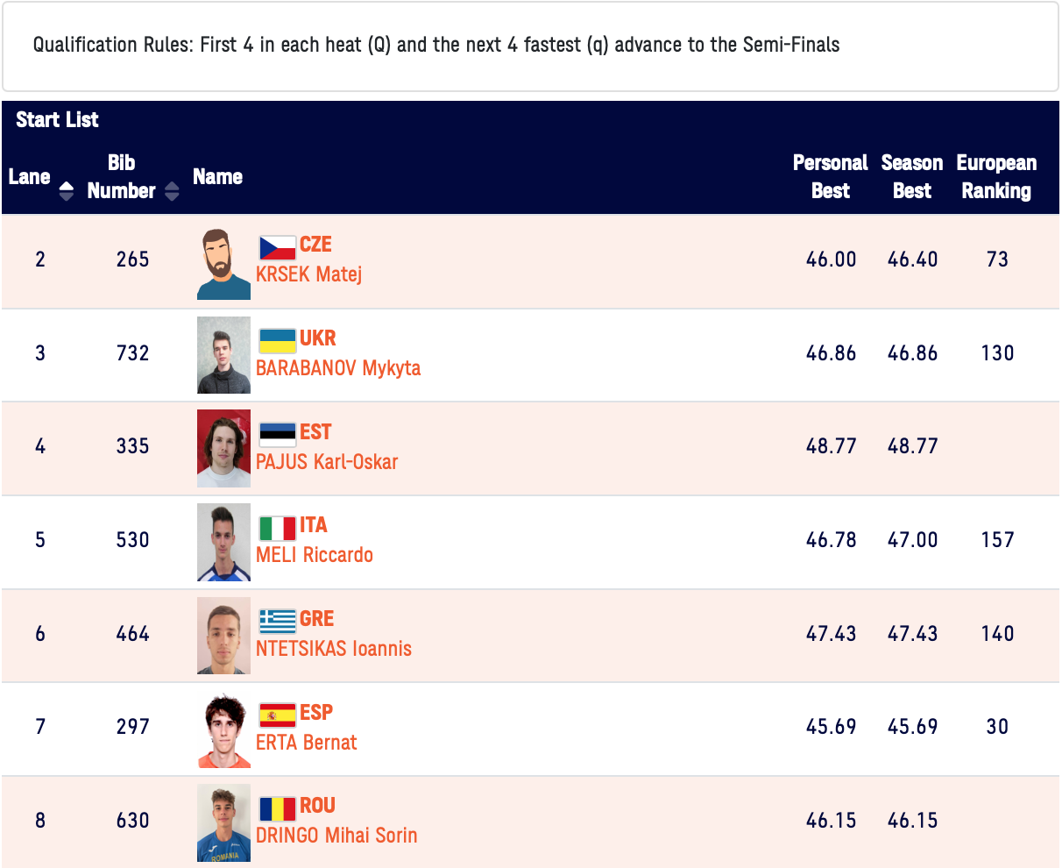The image size is (1062, 868).
Task: Click the Estonia flag icon
Action: click(277, 434)
